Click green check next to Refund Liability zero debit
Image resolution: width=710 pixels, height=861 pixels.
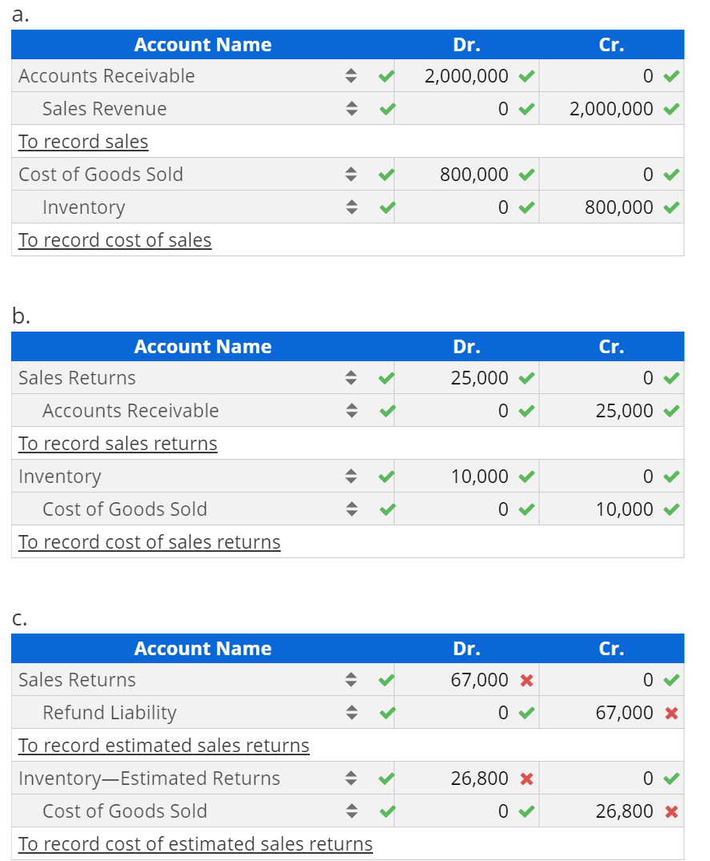pos(526,712)
